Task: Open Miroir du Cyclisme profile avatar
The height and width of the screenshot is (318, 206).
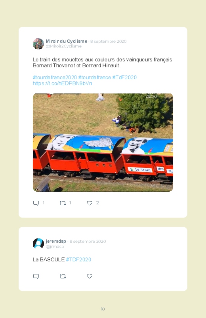Action: (x=38, y=44)
